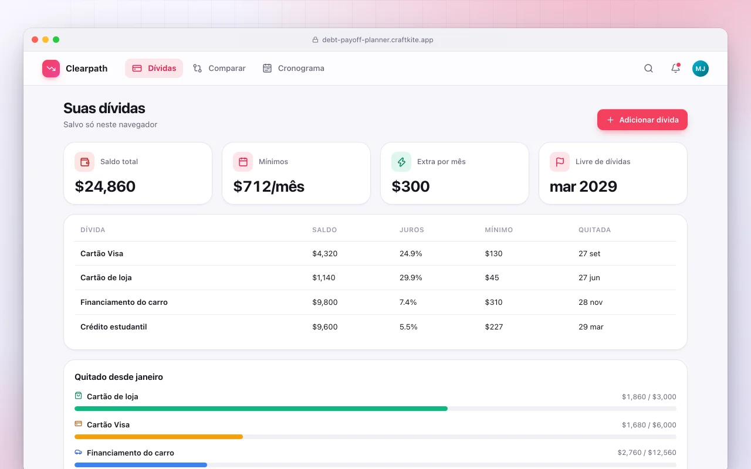Click the Financiamento do carro blue progress bar
Viewport: 751px width, 469px height.
[141, 465]
